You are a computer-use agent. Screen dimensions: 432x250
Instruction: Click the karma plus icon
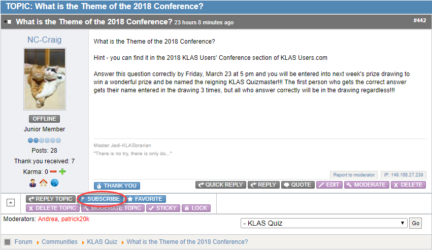point(62,172)
